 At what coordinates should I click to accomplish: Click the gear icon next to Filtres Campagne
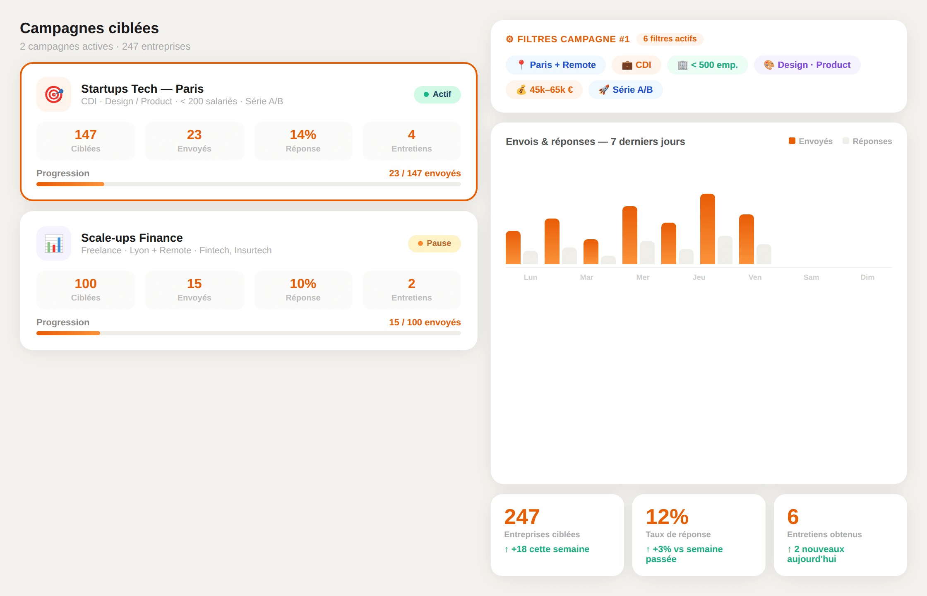[x=509, y=39]
